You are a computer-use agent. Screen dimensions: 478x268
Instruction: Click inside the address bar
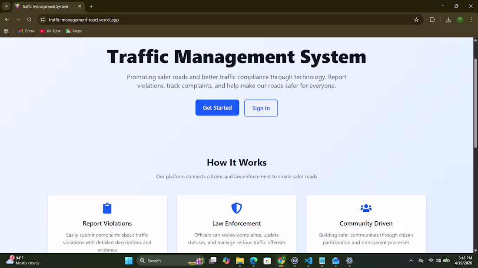(x=174, y=19)
